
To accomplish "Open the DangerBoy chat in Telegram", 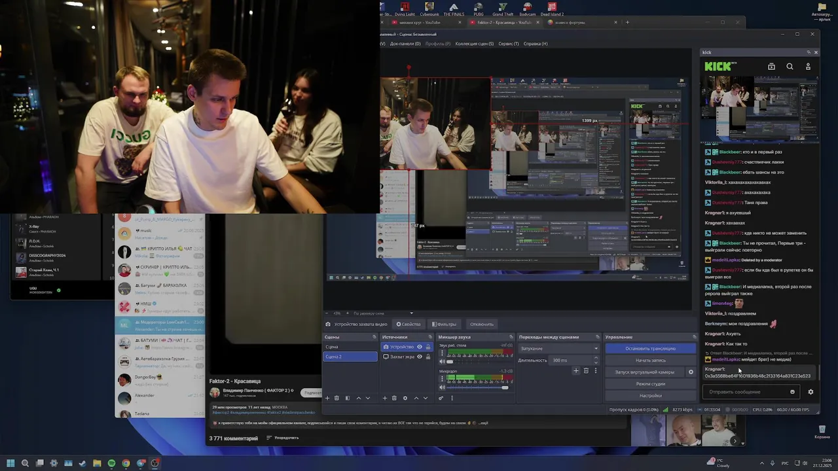I will tap(160, 379).
